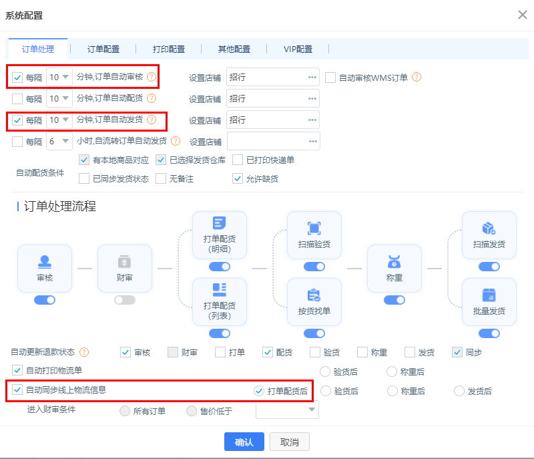Close the 系统配置 dialog
The width and height of the screenshot is (534, 459).
523,15
